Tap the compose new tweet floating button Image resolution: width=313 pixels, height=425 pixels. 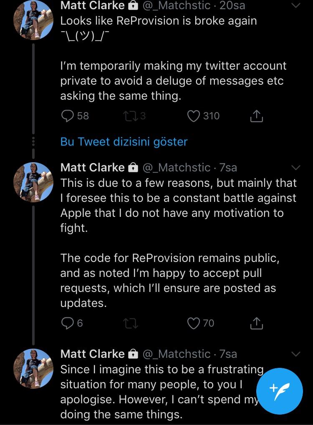[x=279, y=390]
